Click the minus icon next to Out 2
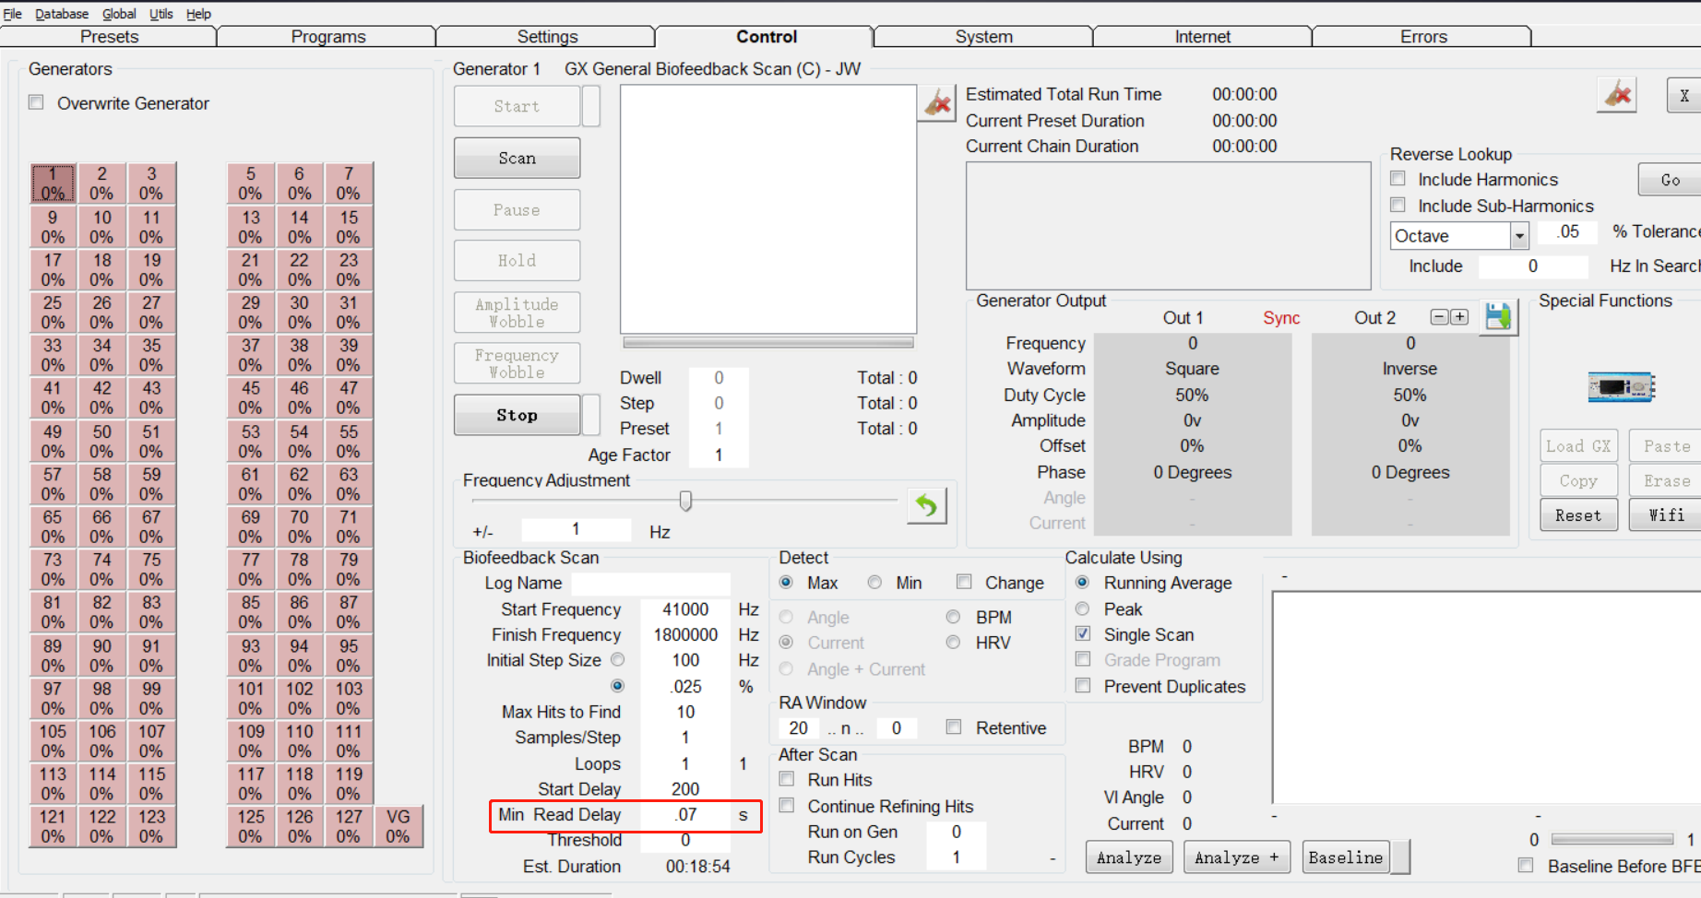 pos(1439,317)
